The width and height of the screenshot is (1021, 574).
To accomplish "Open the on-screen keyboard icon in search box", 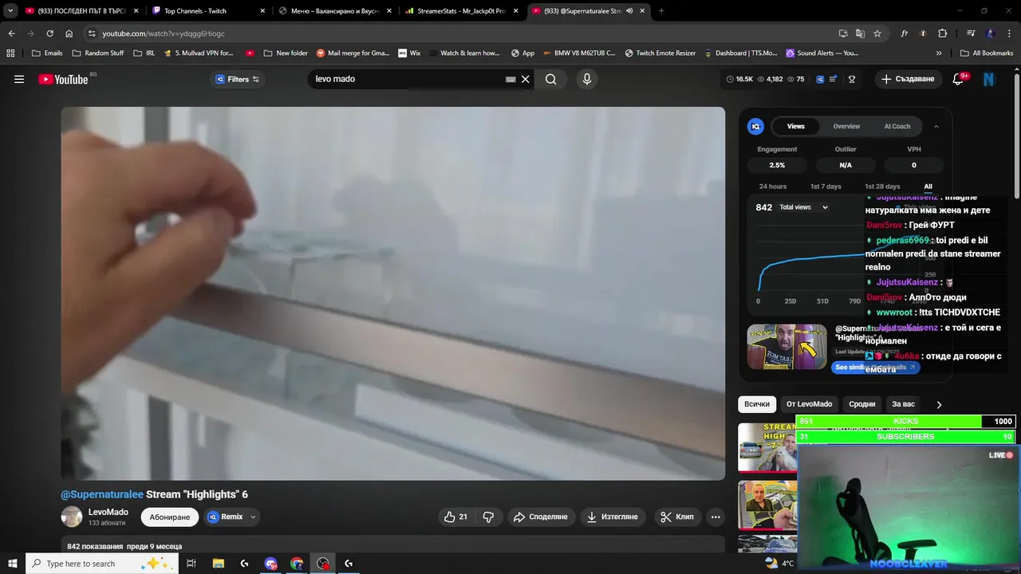I will point(510,79).
